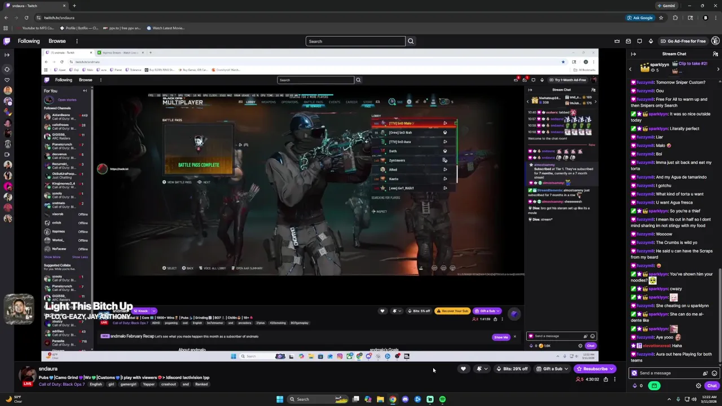This screenshot has height=406, width=722.
Task: Click the purple Chat send button
Action: click(711, 386)
